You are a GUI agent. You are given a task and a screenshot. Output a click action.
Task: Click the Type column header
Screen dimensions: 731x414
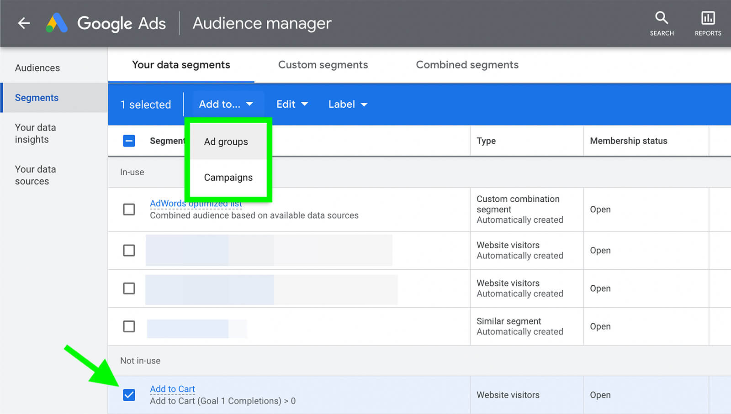pos(486,141)
